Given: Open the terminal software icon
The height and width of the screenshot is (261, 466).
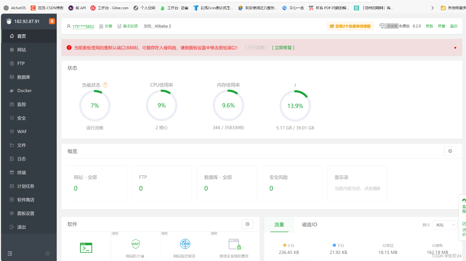Looking at the screenshot, I should point(86,248).
